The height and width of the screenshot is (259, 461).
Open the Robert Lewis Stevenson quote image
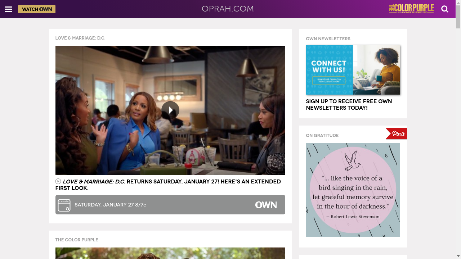[x=353, y=190]
